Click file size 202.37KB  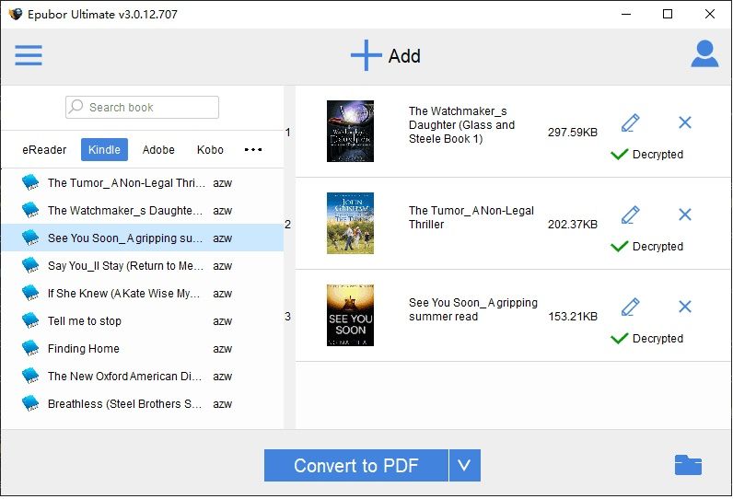pyautogui.click(x=573, y=225)
